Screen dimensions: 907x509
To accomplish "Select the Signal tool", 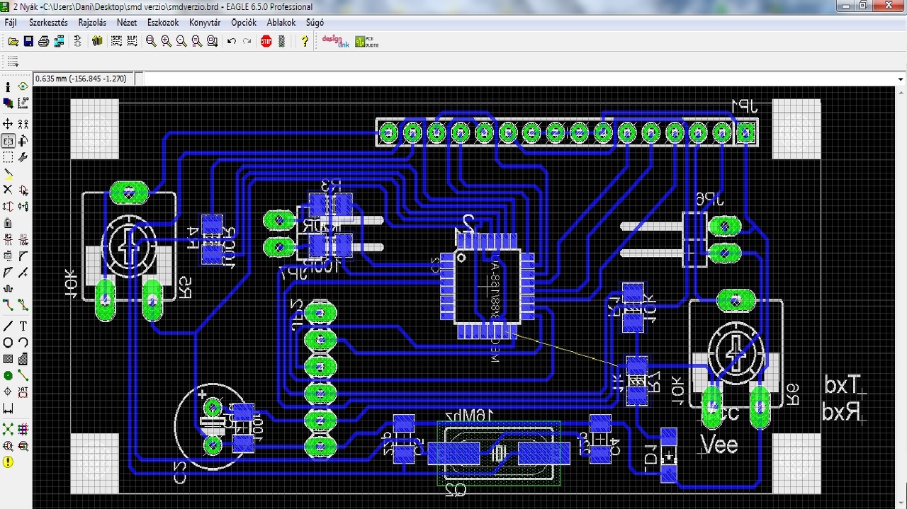I will tap(23, 376).
